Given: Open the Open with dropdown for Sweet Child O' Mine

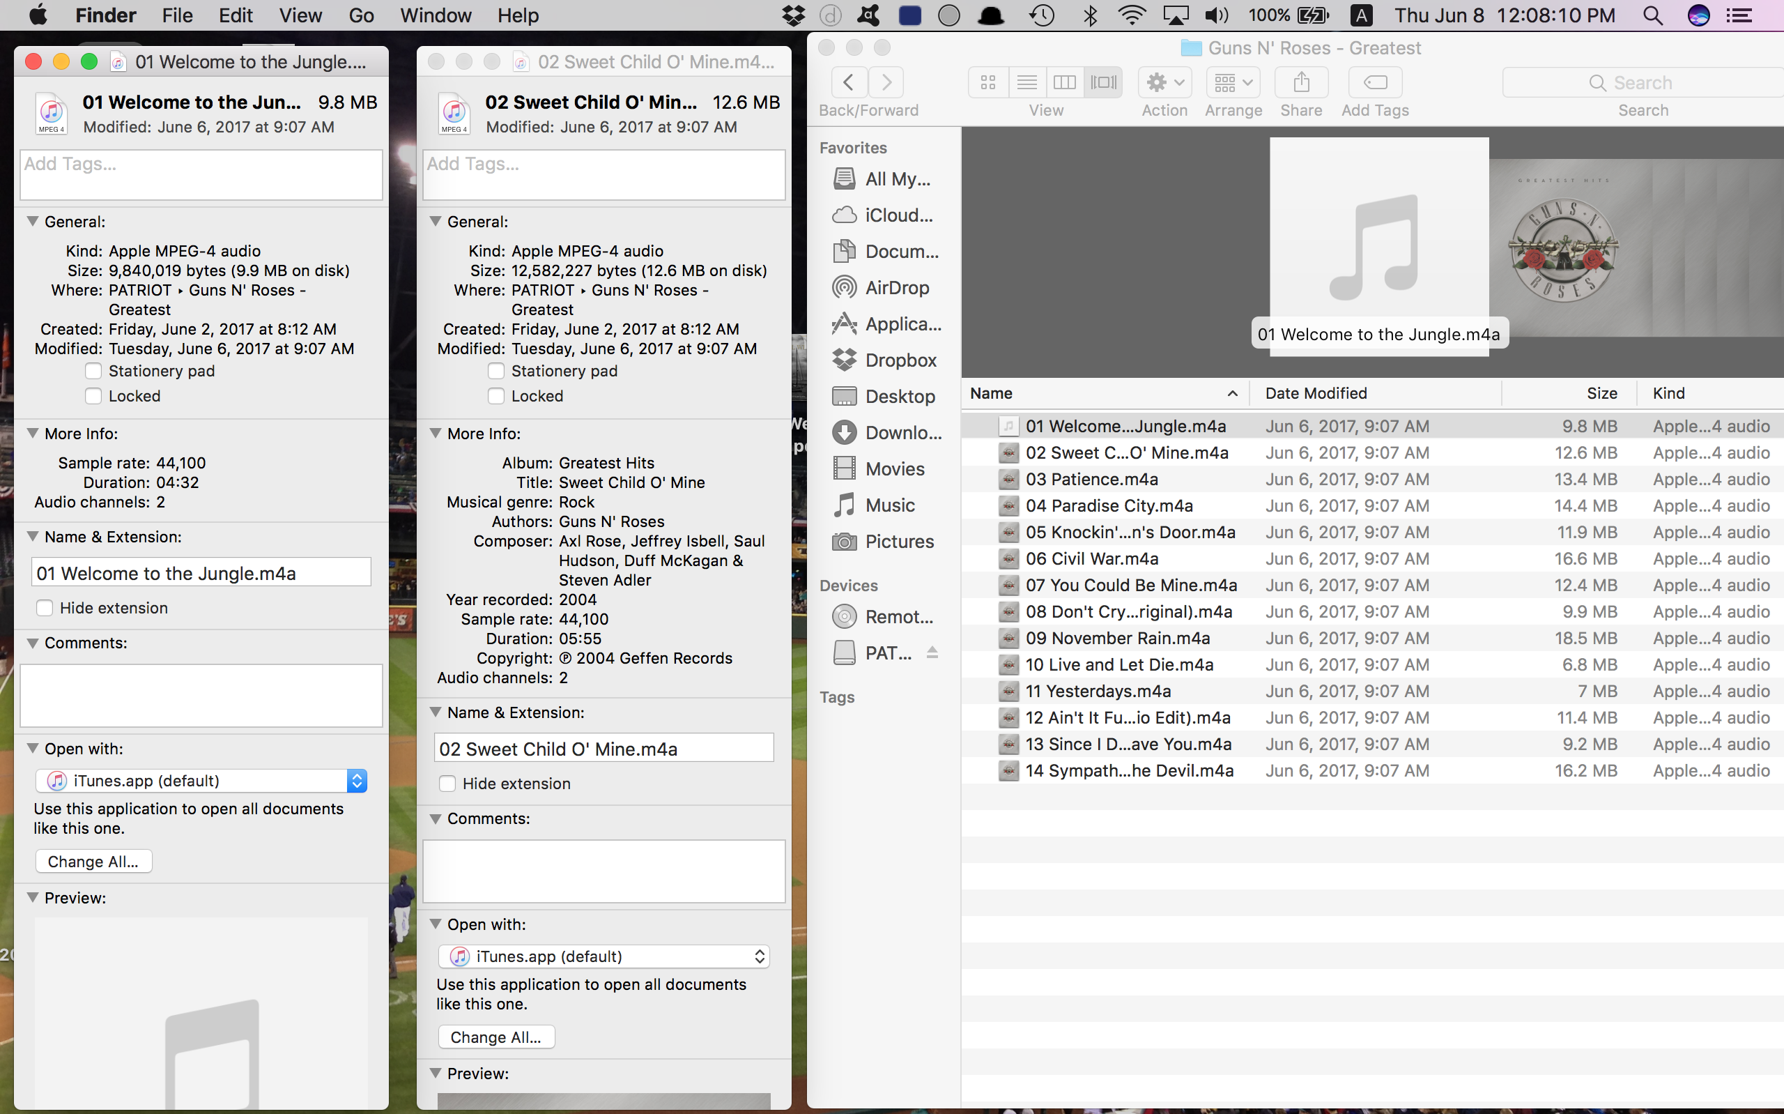Looking at the screenshot, I should pyautogui.click(x=603, y=956).
